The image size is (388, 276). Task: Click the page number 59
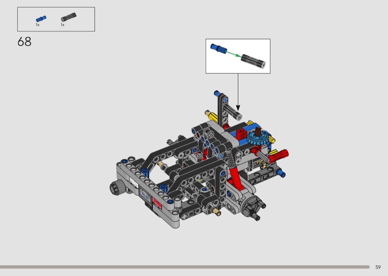click(x=378, y=267)
